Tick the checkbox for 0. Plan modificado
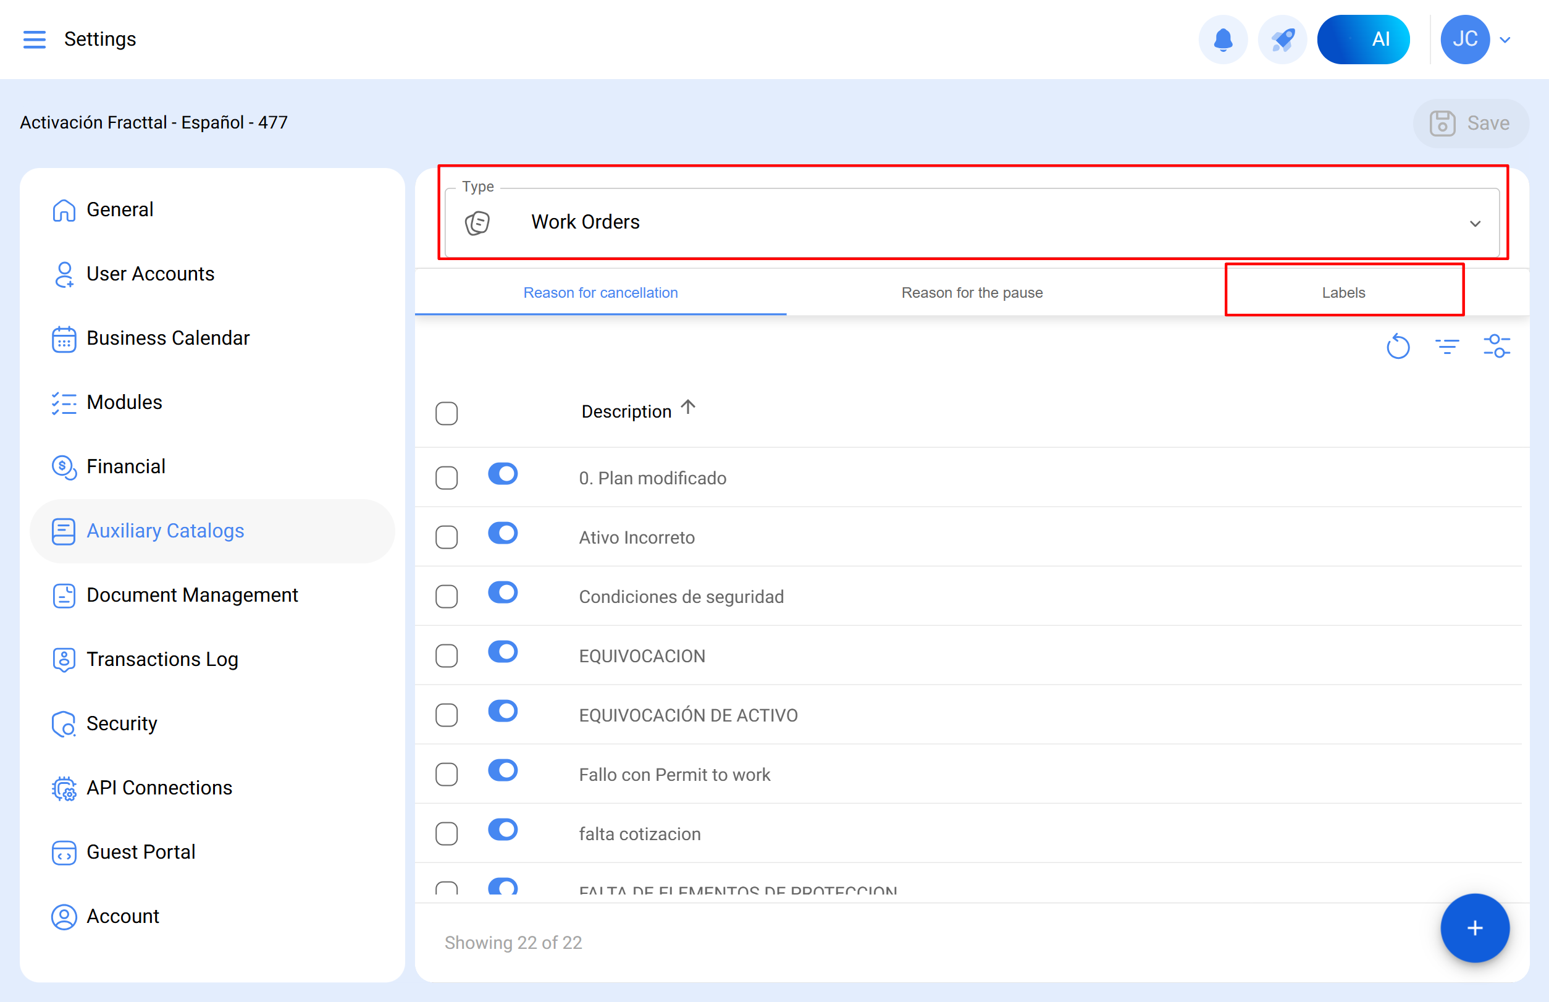 tap(447, 478)
